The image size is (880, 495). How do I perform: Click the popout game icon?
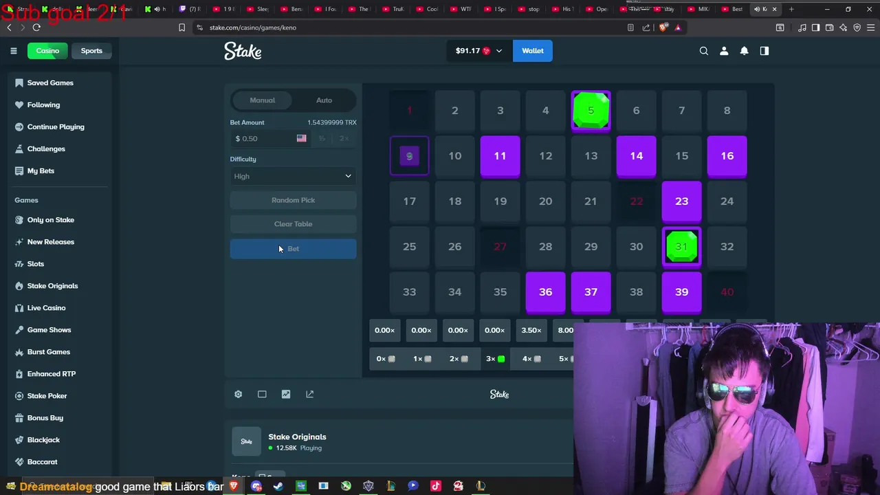click(310, 394)
